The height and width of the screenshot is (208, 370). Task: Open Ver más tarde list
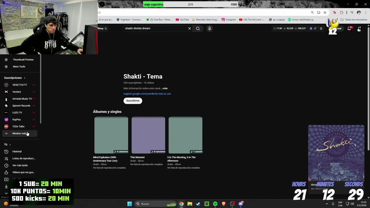(x=20, y=165)
